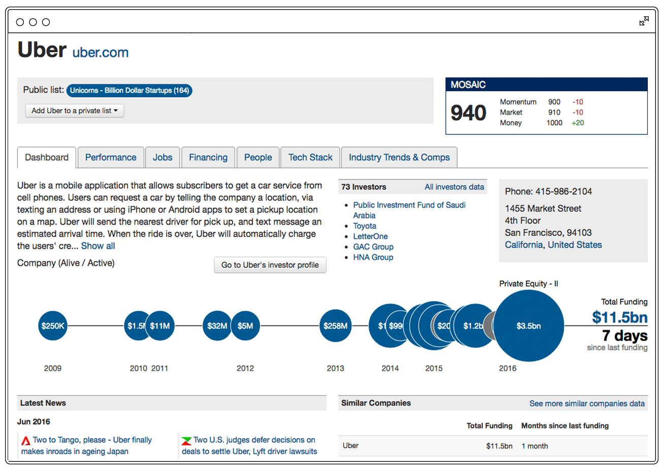Click the red Adobe-style news source icon
Viewport: 660px width, 472px height.
point(25,441)
